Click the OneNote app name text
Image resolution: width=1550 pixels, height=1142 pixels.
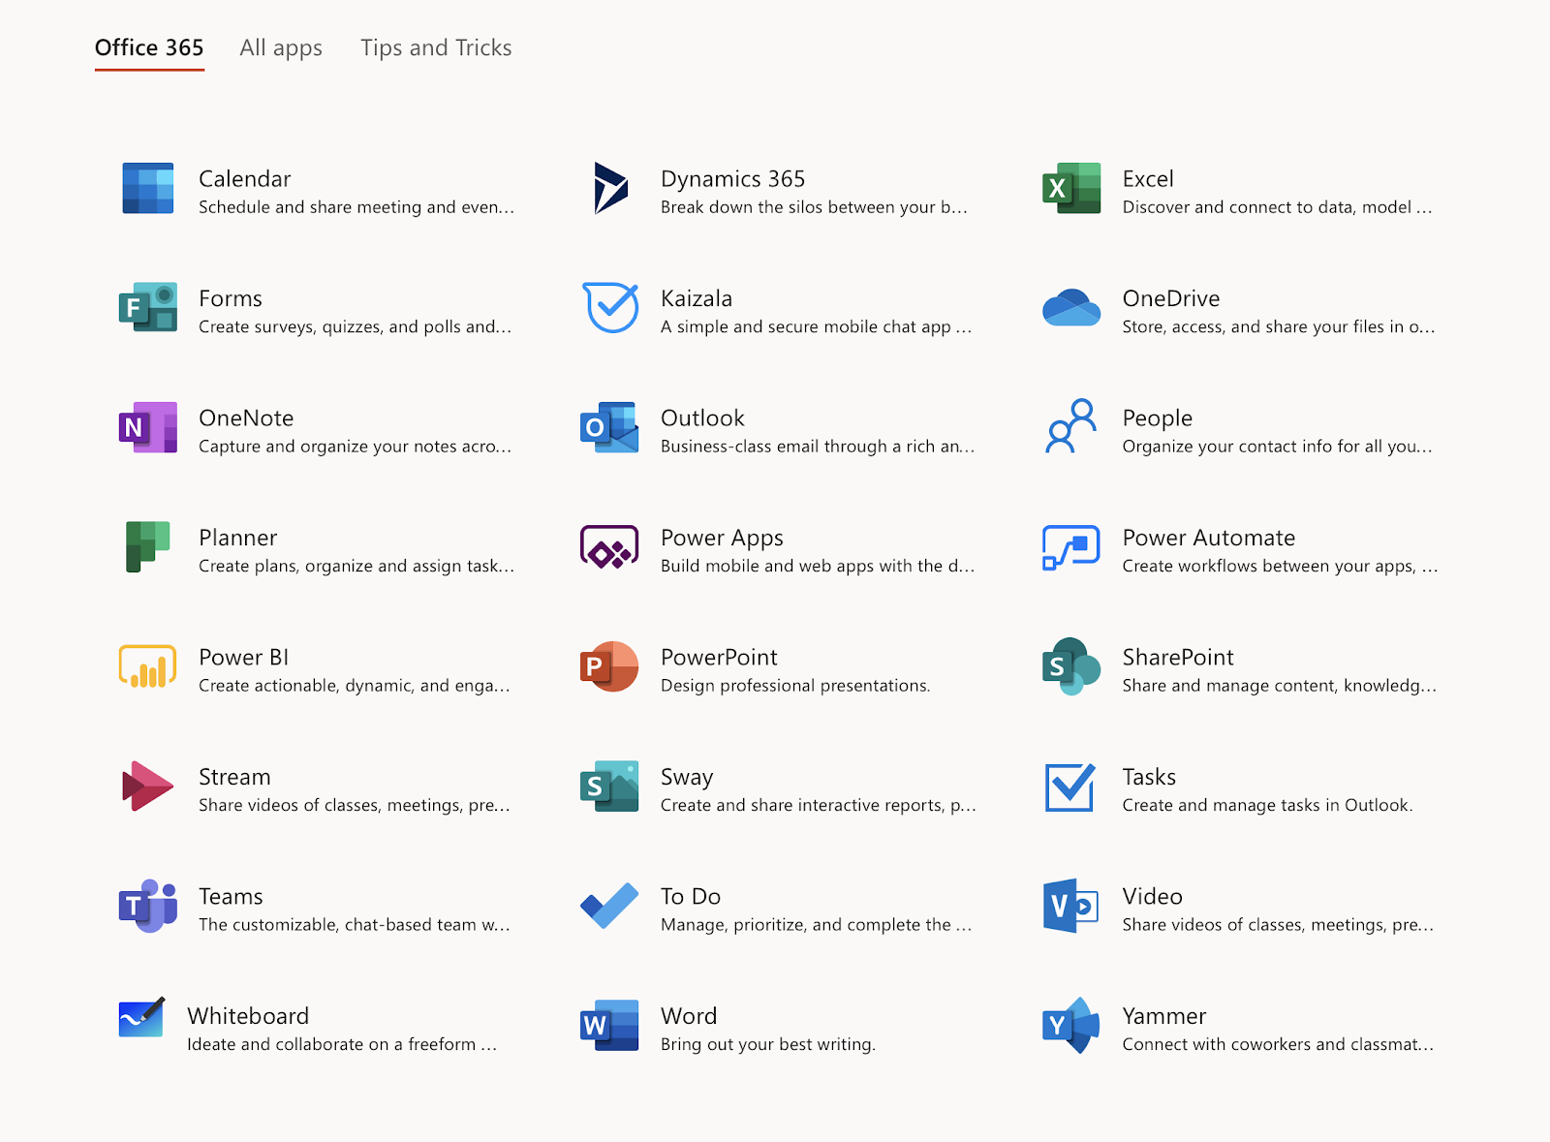246,418
